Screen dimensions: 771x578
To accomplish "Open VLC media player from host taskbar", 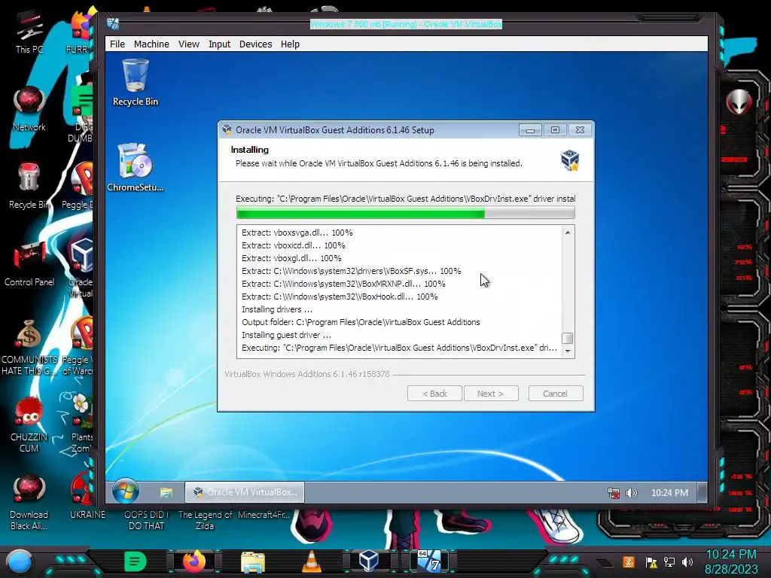I will tap(311, 561).
